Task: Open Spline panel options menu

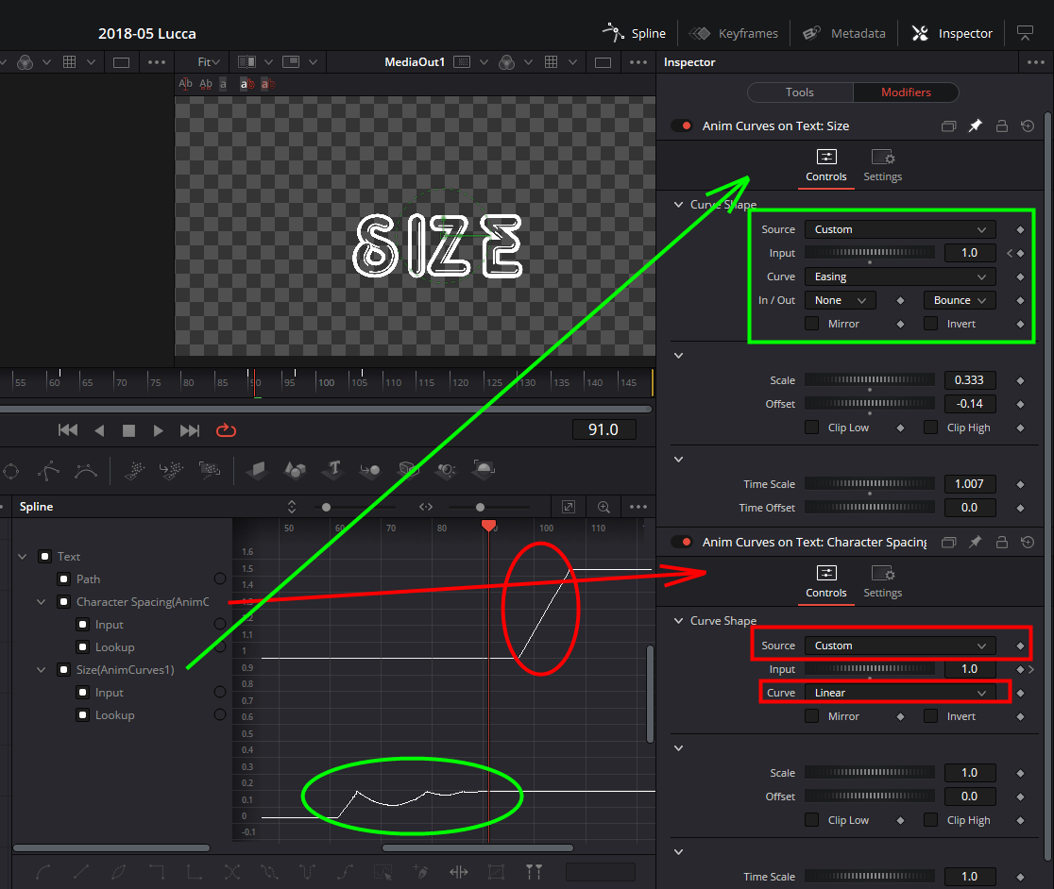Action: [638, 507]
